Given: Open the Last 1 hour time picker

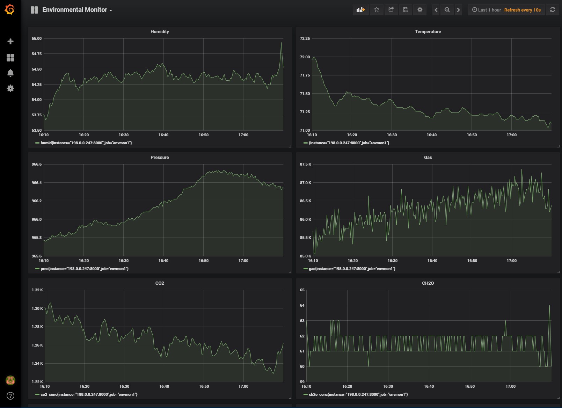Looking at the screenshot, I should pyautogui.click(x=486, y=10).
